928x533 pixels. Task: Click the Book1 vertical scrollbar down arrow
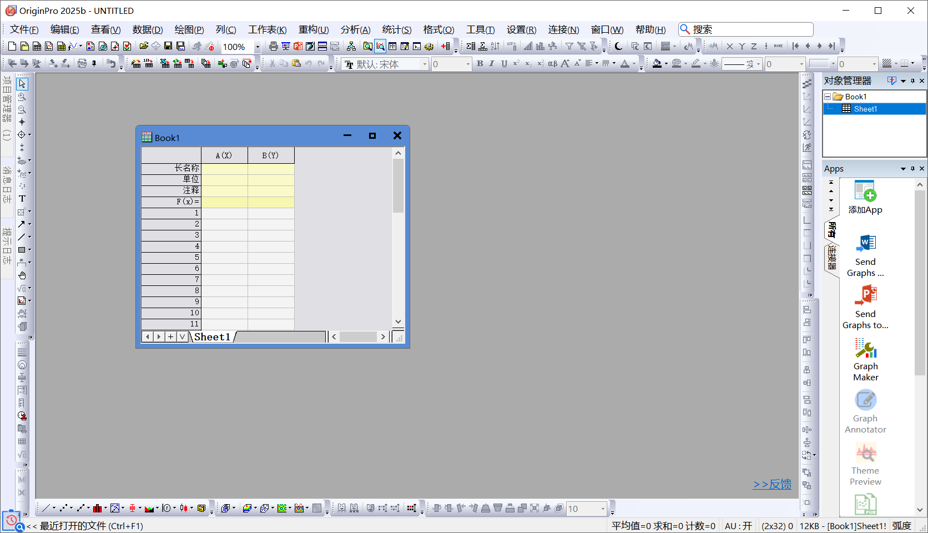[x=398, y=322]
